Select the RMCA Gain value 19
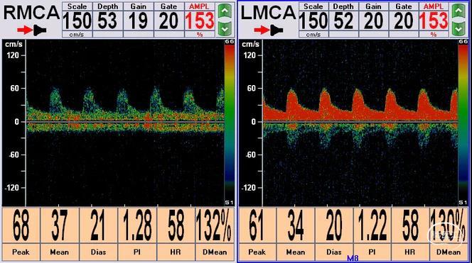The width and height of the screenshot is (472, 263). [x=138, y=21]
